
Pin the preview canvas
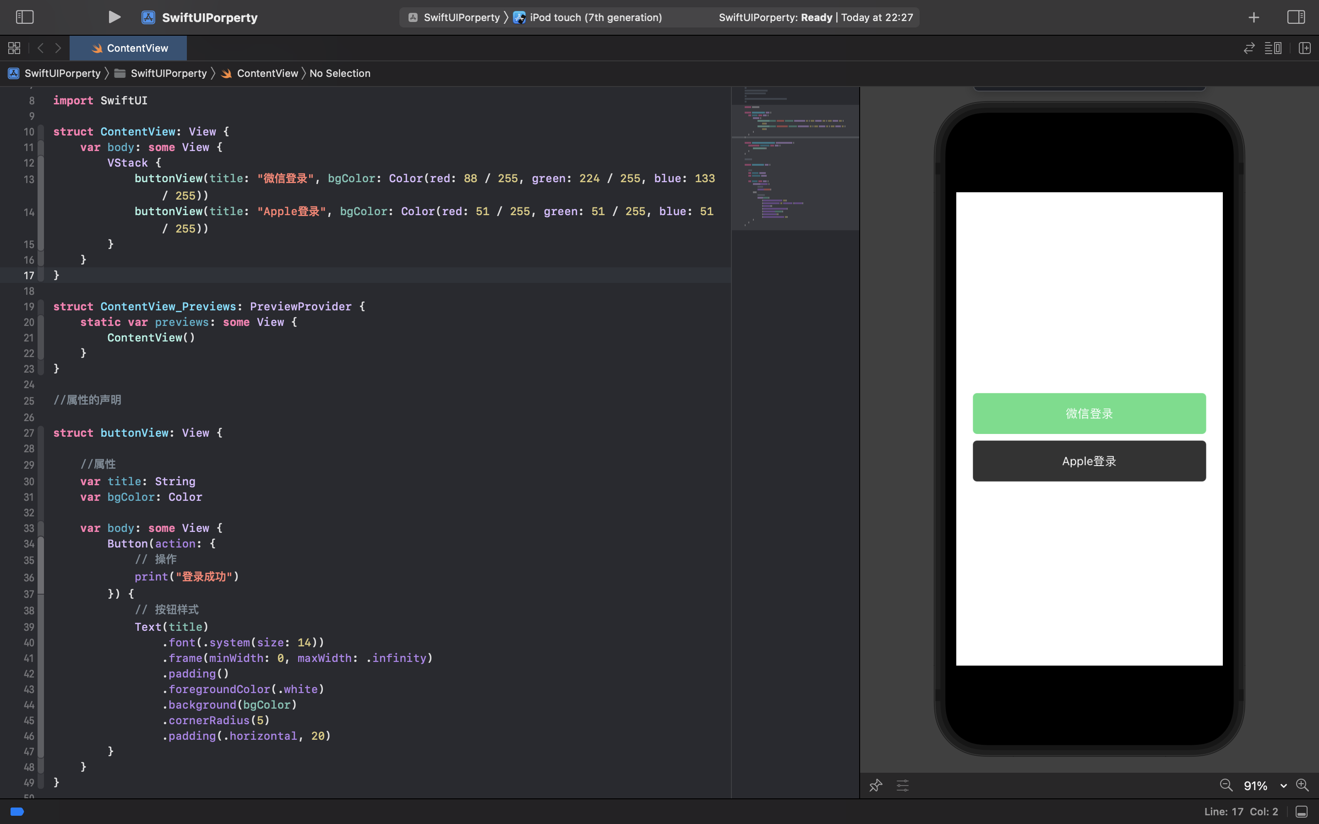pos(875,785)
